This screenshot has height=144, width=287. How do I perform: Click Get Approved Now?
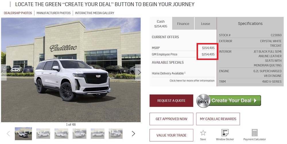click(x=171, y=119)
